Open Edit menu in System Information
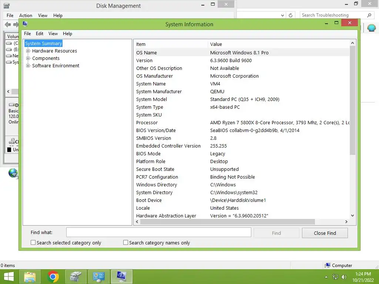Screen dimensions: 379x284 (40, 34)
